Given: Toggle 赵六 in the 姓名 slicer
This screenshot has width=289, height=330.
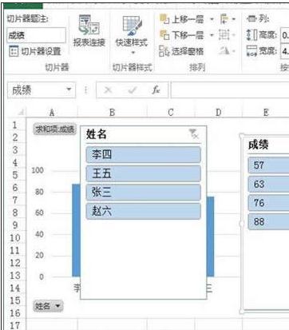Looking at the screenshot, I should 144,211.
